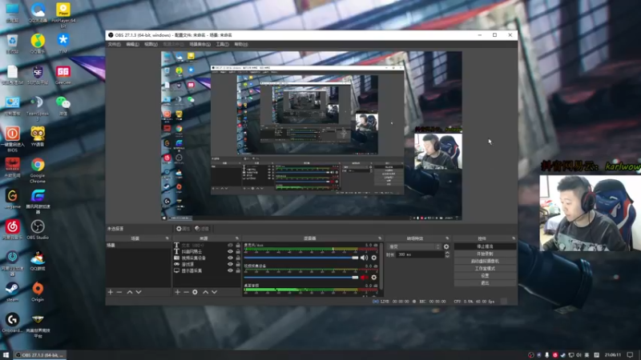Move the scene down in the scenes list
The image size is (641, 360).
click(x=139, y=292)
